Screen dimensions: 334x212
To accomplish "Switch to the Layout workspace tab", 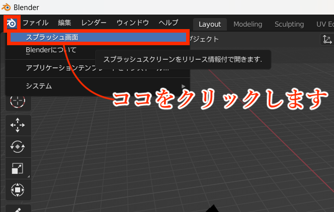I will [x=210, y=24].
